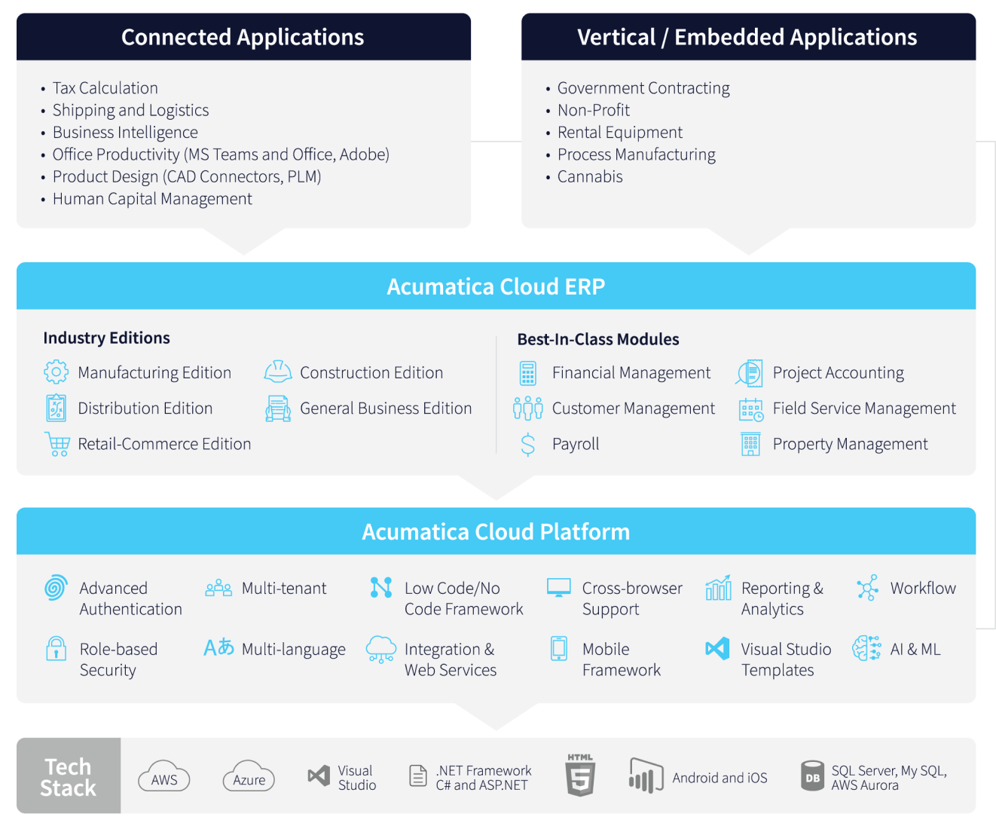Click the Android and iOS chart icon
This screenshot has width=996, height=826.
[x=646, y=776]
